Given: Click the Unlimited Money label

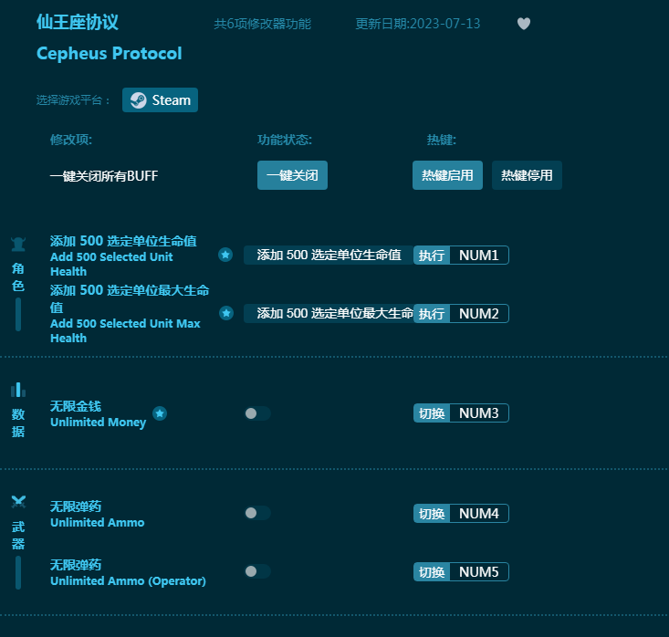Looking at the screenshot, I should pyautogui.click(x=99, y=422).
